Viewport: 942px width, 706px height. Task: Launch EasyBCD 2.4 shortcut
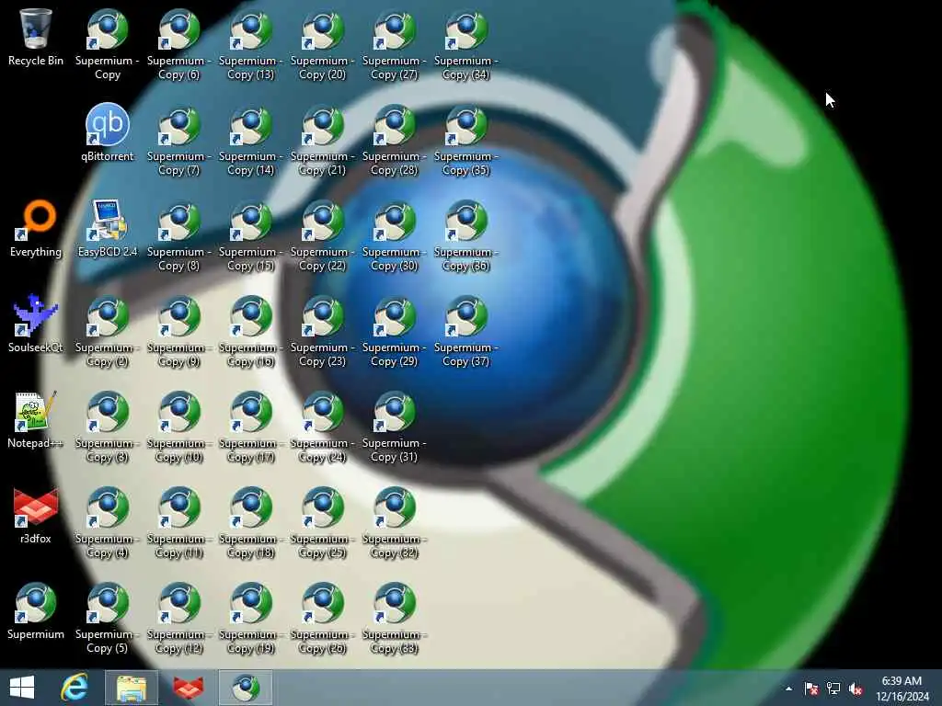(x=108, y=228)
